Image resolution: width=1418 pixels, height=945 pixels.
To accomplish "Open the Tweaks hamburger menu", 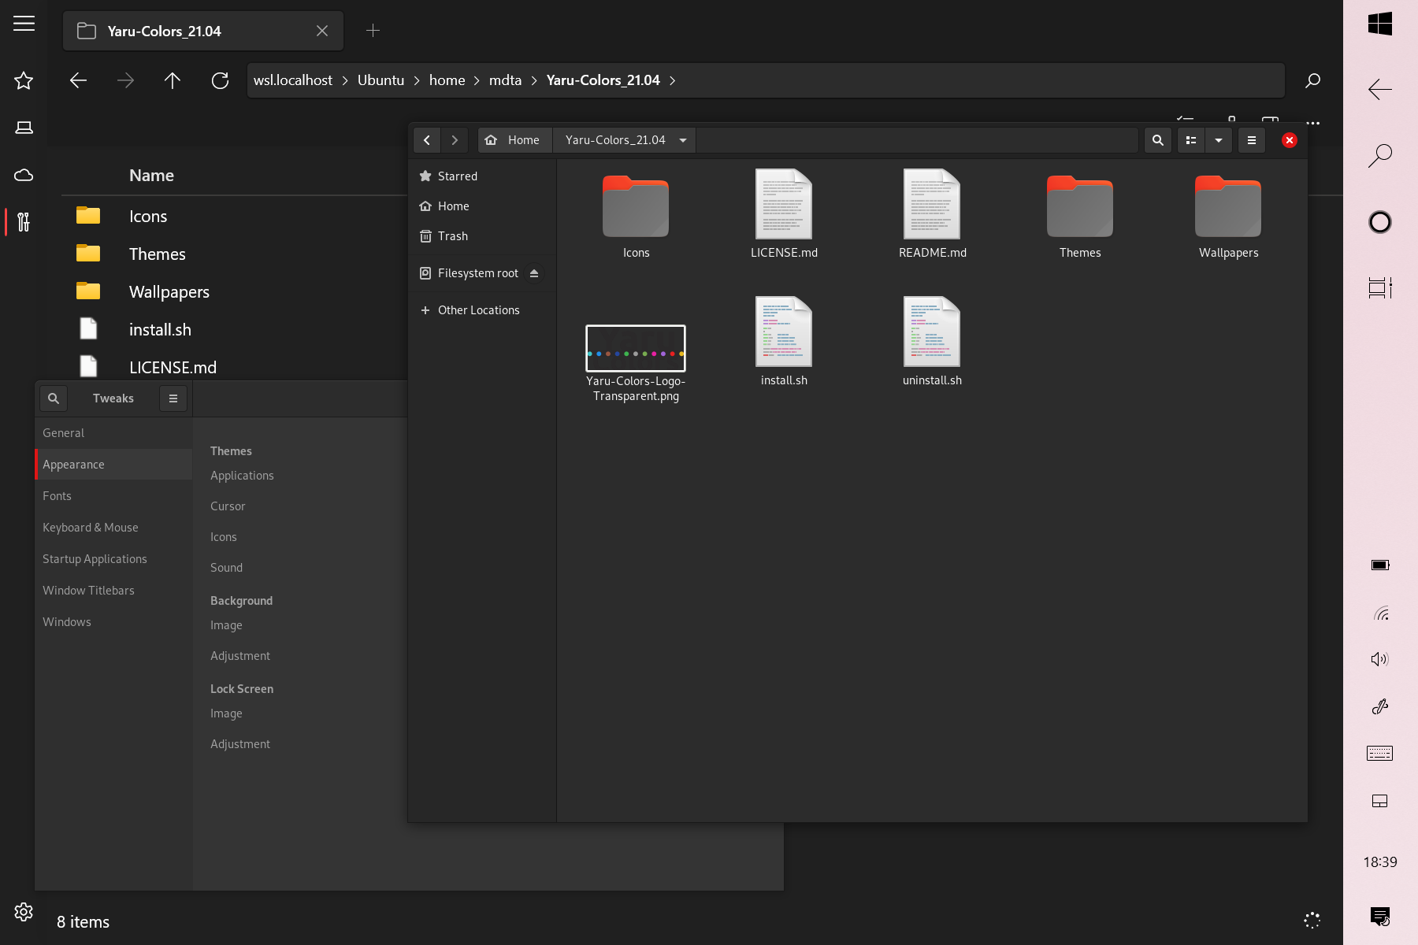I will point(173,398).
